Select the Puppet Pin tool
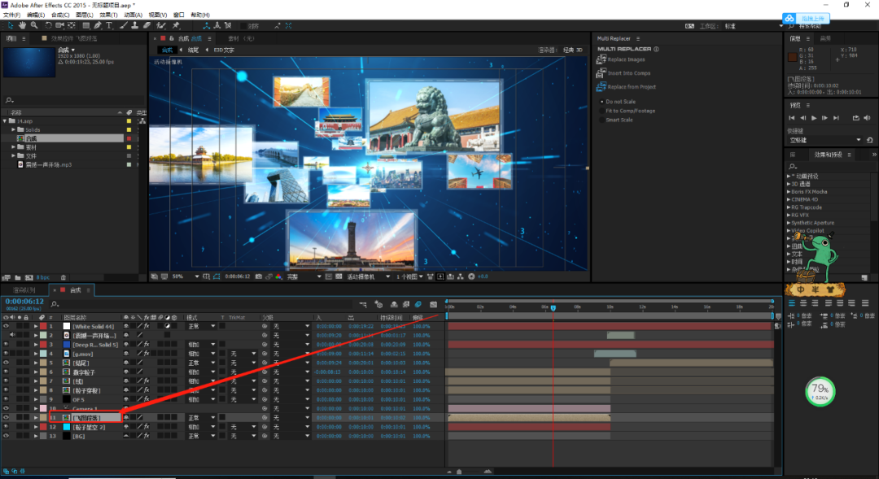Image resolution: width=879 pixels, height=479 pixels. click(x=176, y=25)
